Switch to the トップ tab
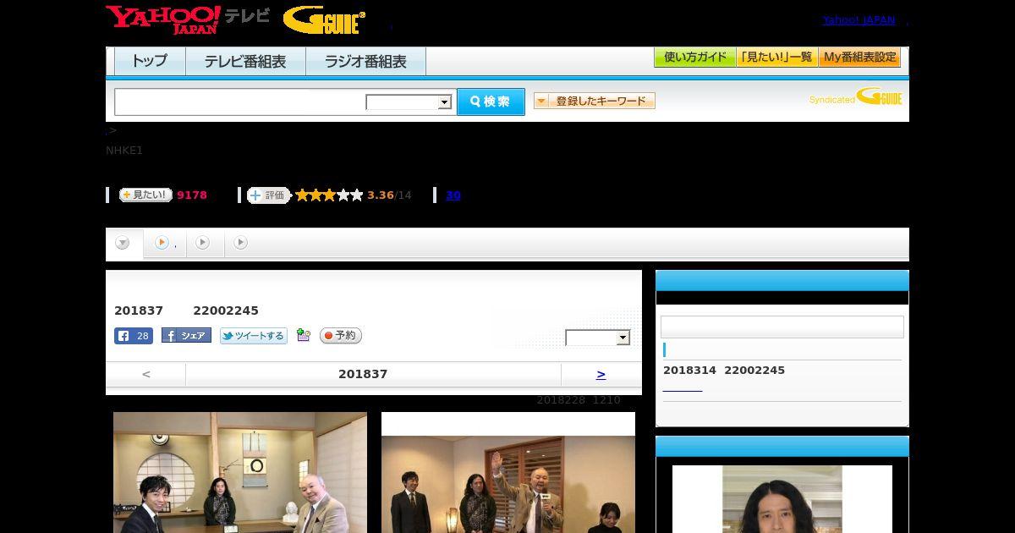Image resolution: width=1015 pixels, height=533 pixels. click(x=150, y=62)
